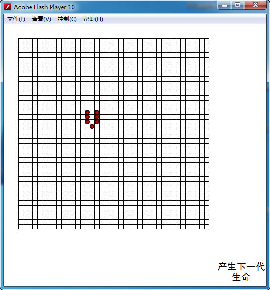Screen dimensions: 270x290
Task: Maximize the Adobe Flash Player window
Action: pos(238,5)
